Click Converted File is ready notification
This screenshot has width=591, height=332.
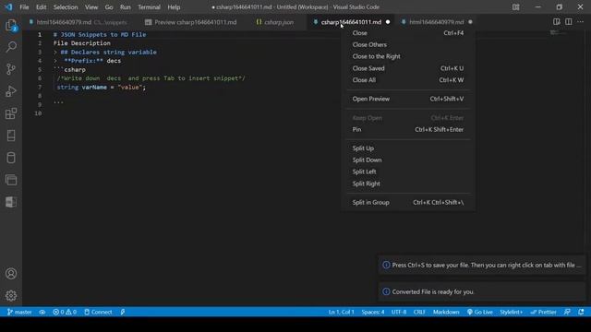point(433,291)
